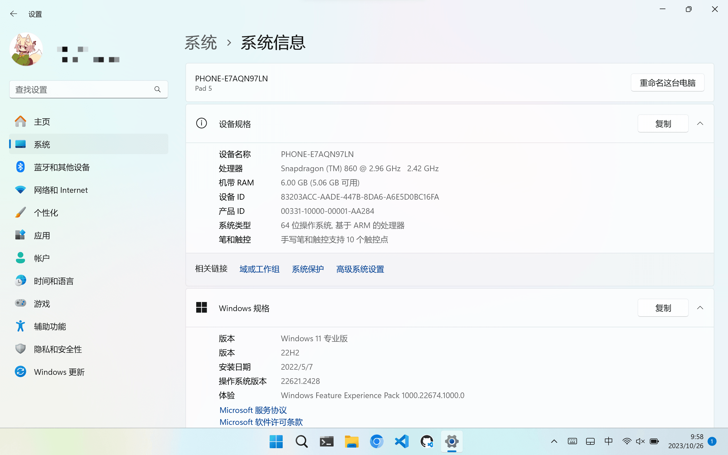Image resolution: width=728 pixels, height=455 pixels.
Task: Open Microsoft 软件许可条款 link
Action: tap(261, 422)
